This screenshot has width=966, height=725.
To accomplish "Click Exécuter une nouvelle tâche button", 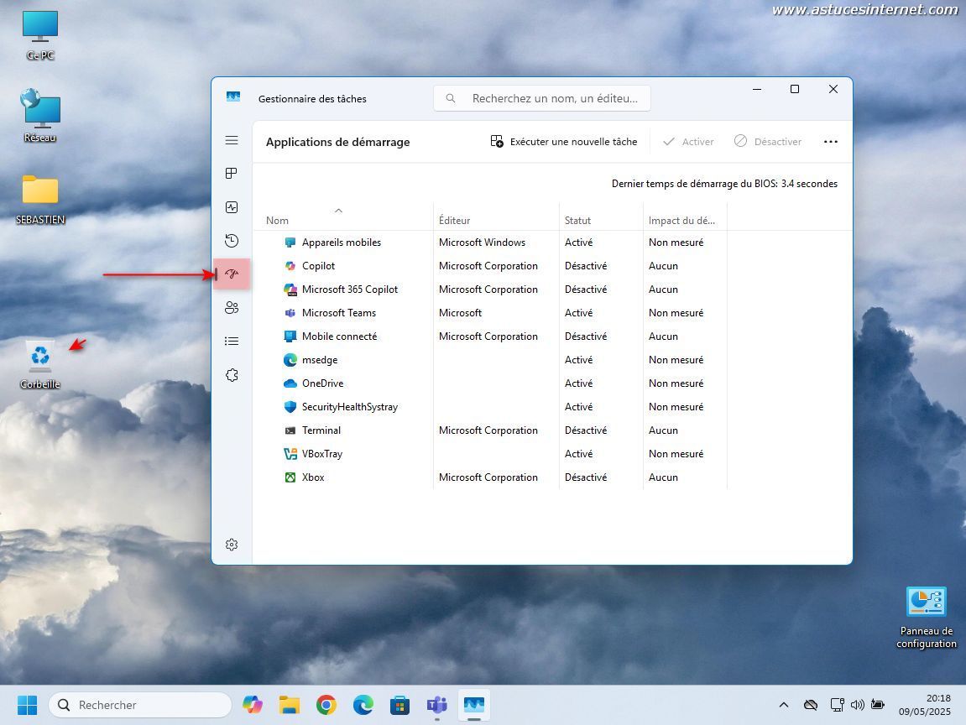I will pyautogui.click(x=564, y=142).
